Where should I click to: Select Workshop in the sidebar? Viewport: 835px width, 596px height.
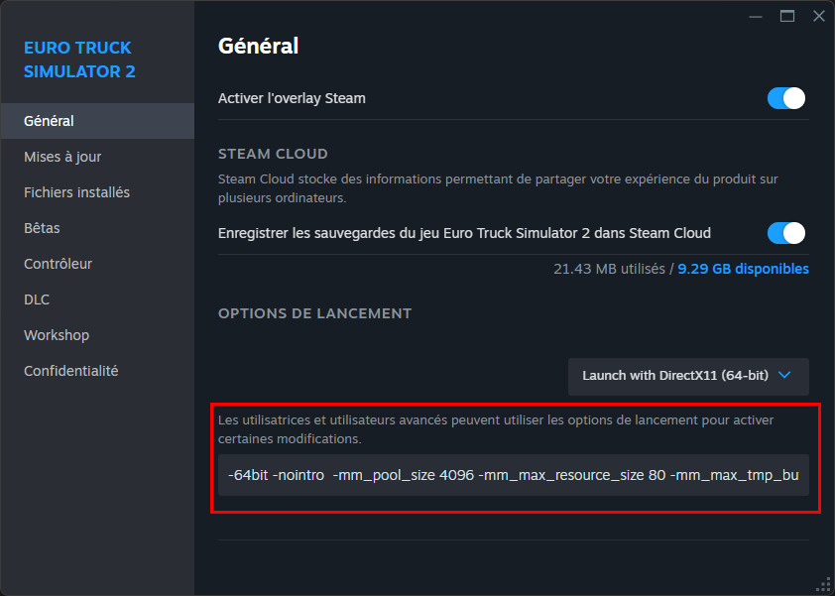pyautogui.click(x=97, y=335)
